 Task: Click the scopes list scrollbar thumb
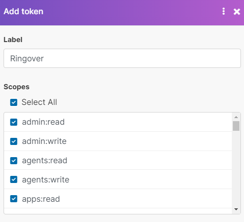click(236, 126)
